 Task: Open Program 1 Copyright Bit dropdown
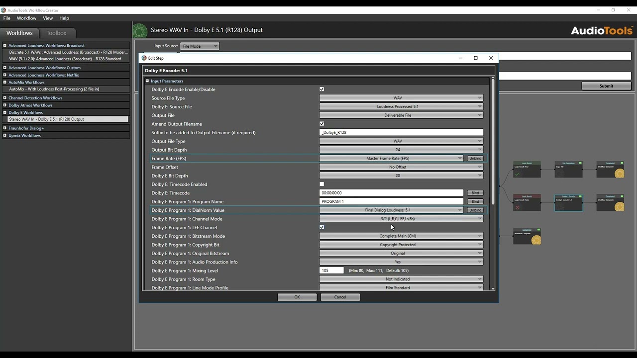pyautogui.click(x=401, y=245)
